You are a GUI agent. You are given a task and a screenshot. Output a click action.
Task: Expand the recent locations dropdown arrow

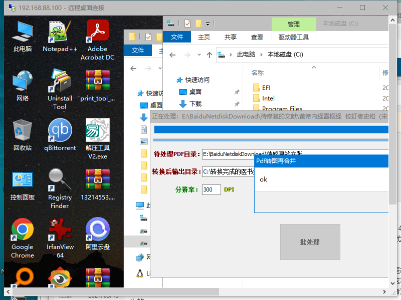point(199,54)
